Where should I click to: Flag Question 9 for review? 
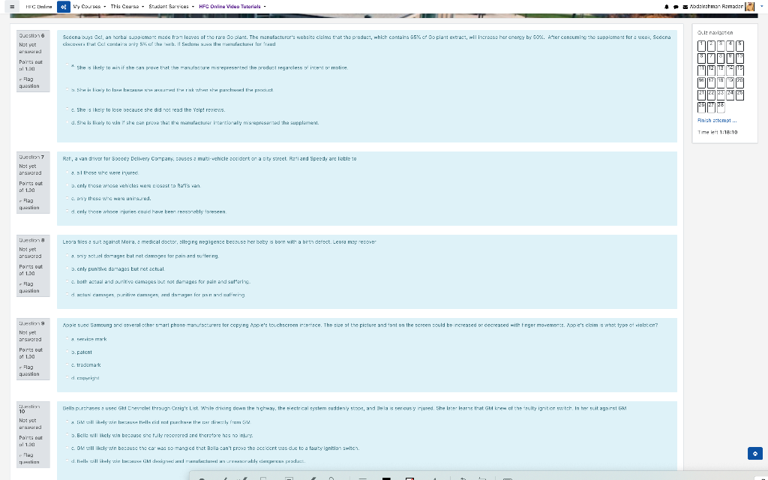(29, 370)
